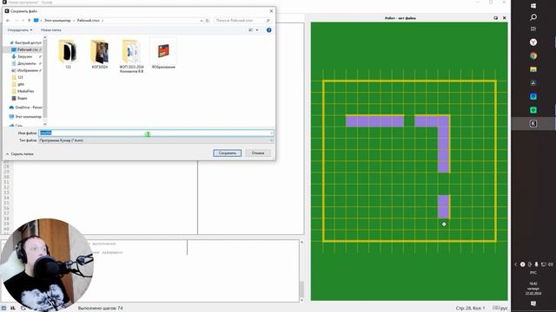Select Изображения in navigation tree
This screenshot has width=556, height=312.
[27, 70]
